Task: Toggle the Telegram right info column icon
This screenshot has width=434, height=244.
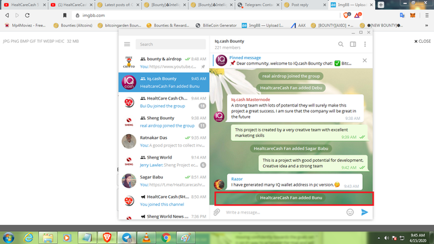Action: pyautogui.click(x=353, y=44)
